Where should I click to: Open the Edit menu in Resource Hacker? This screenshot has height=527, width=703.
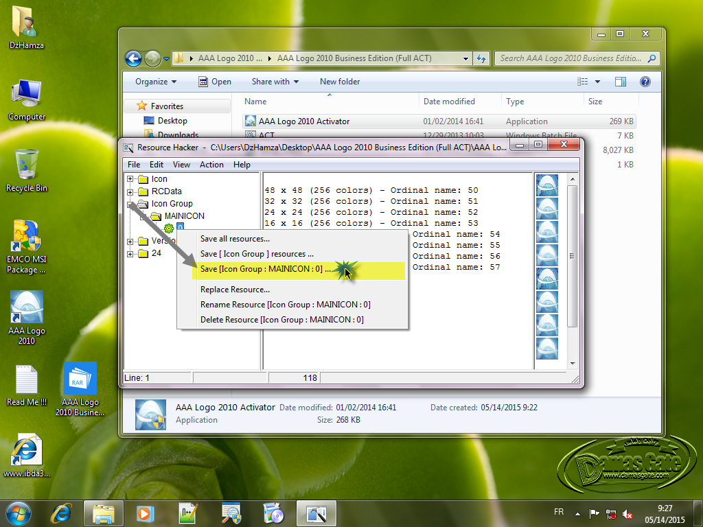click(x=157, y=165)
